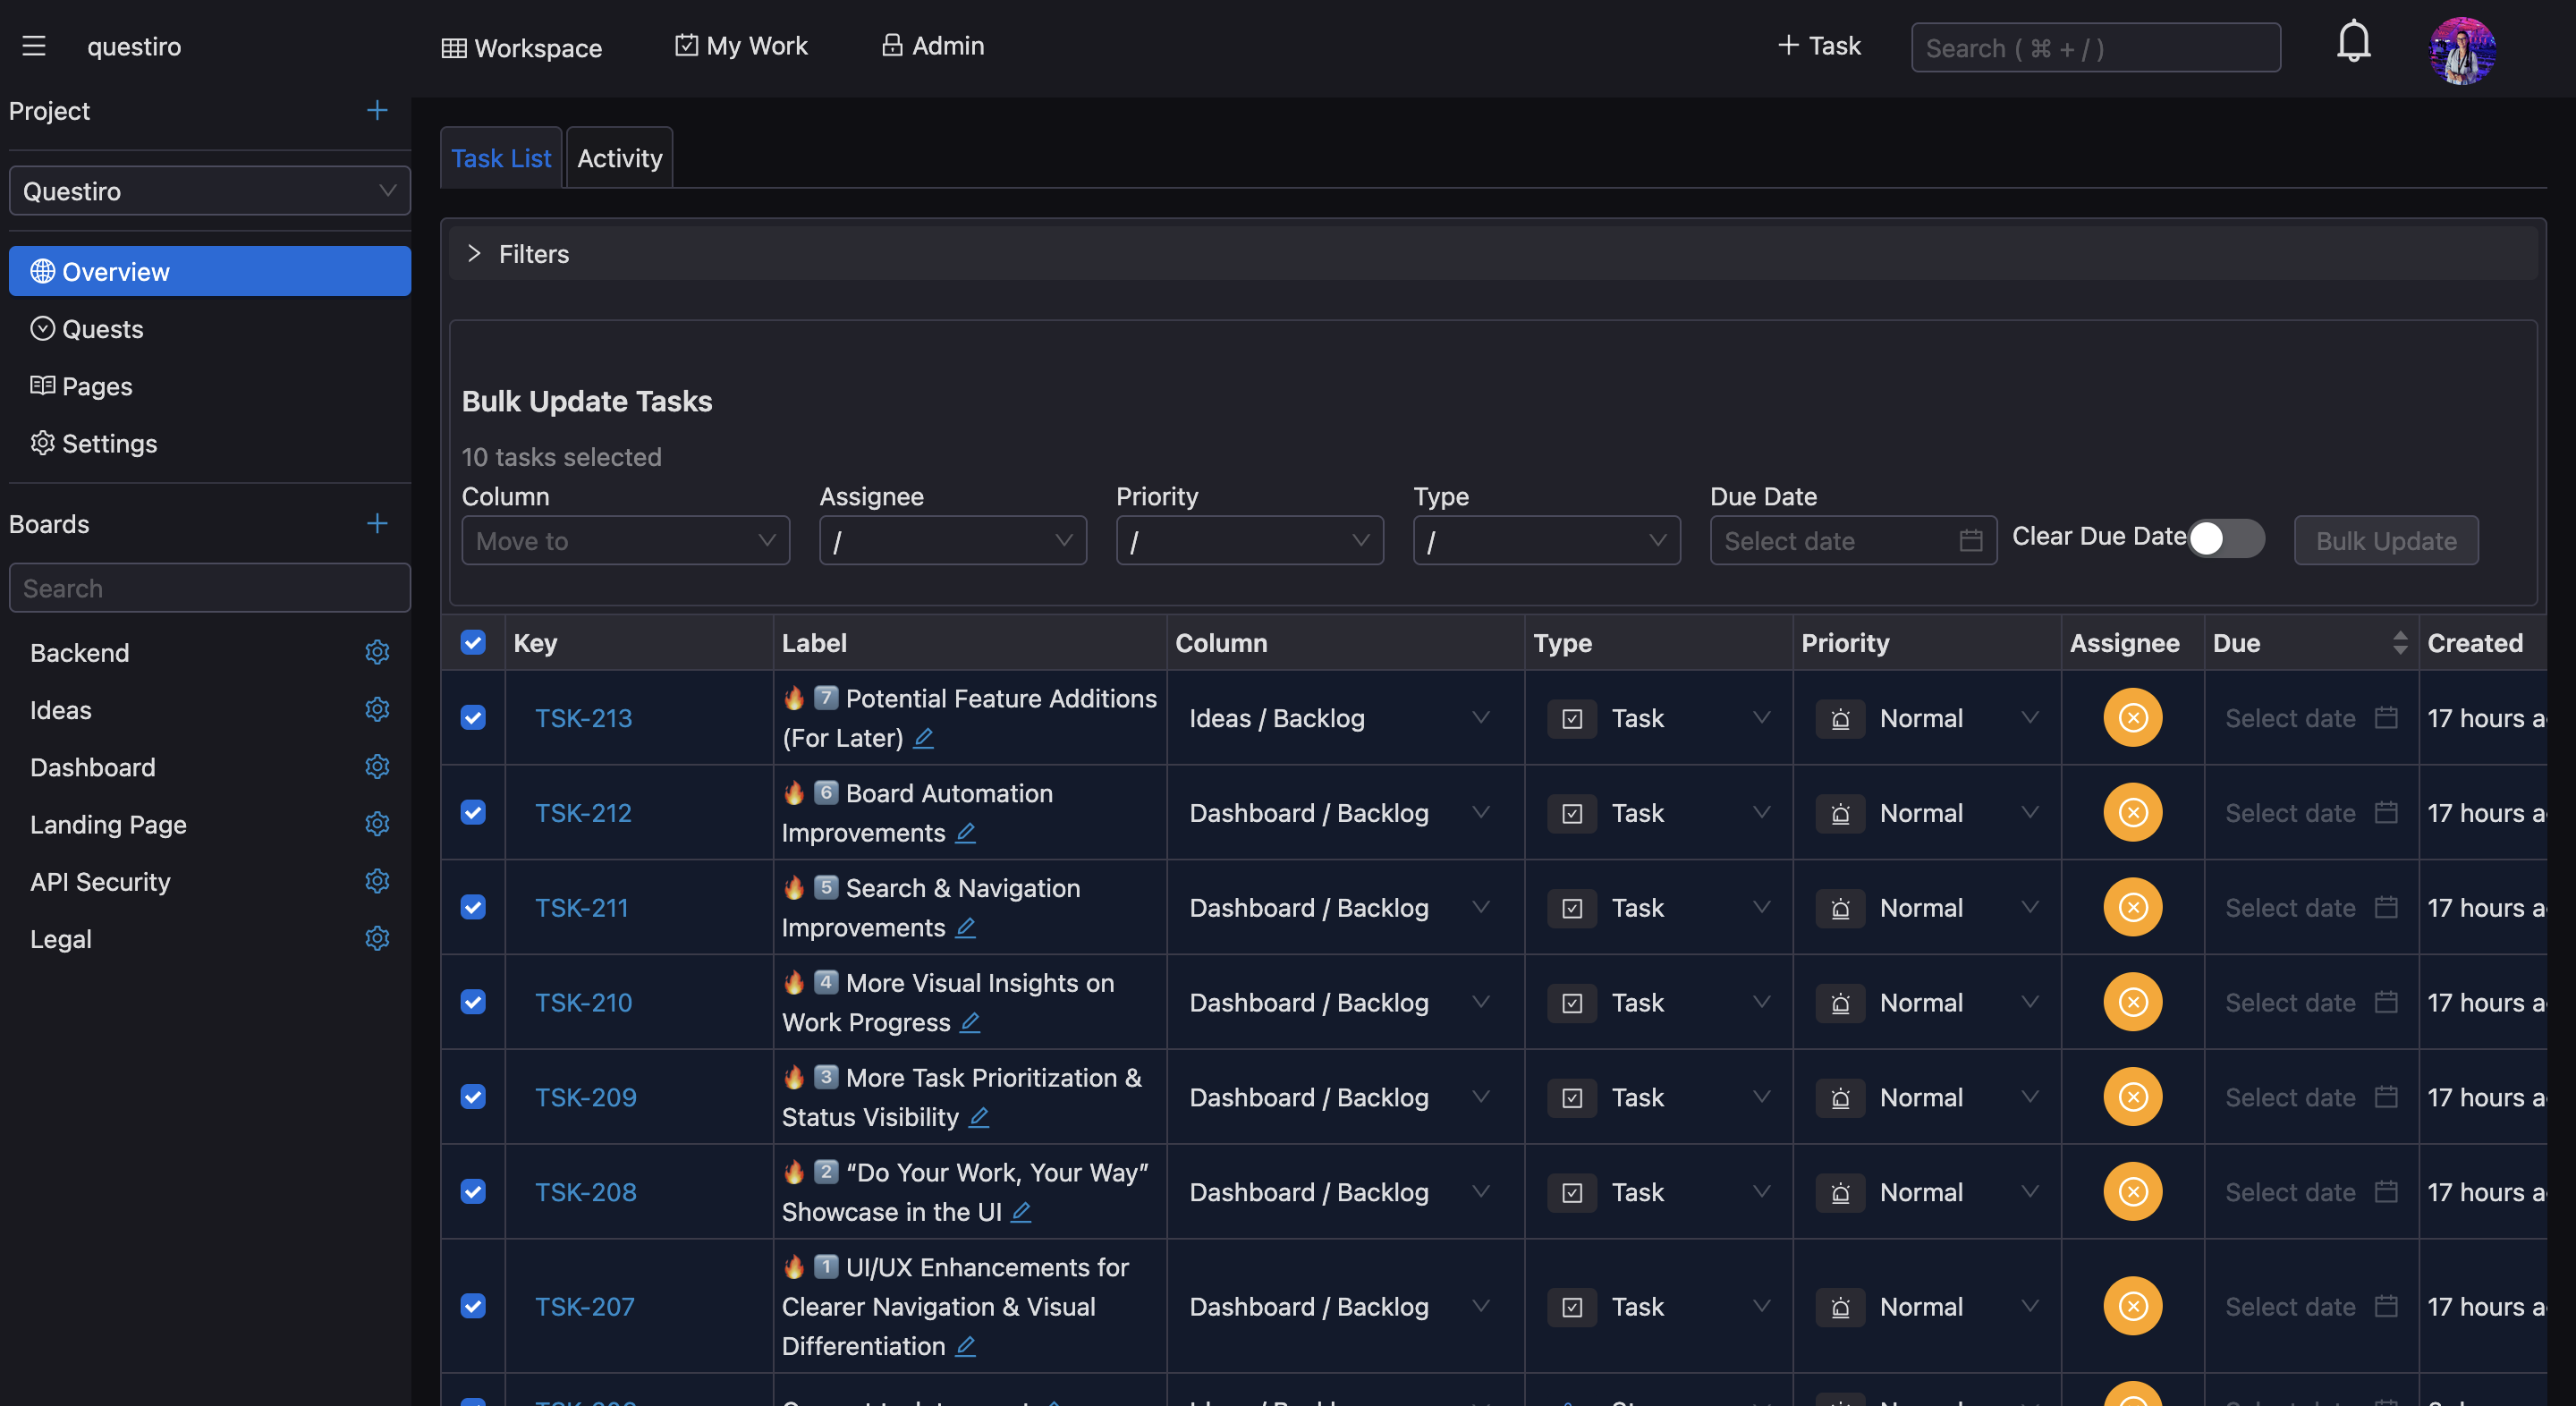Open the user avatar profile menu
Viewport: 2576px width, 1406px height.
tap(2462, 50)
